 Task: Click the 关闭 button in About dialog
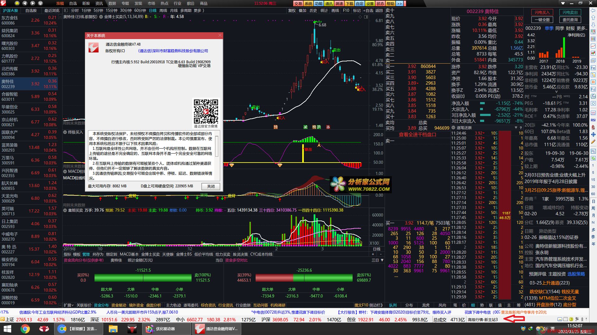point(211,186)
